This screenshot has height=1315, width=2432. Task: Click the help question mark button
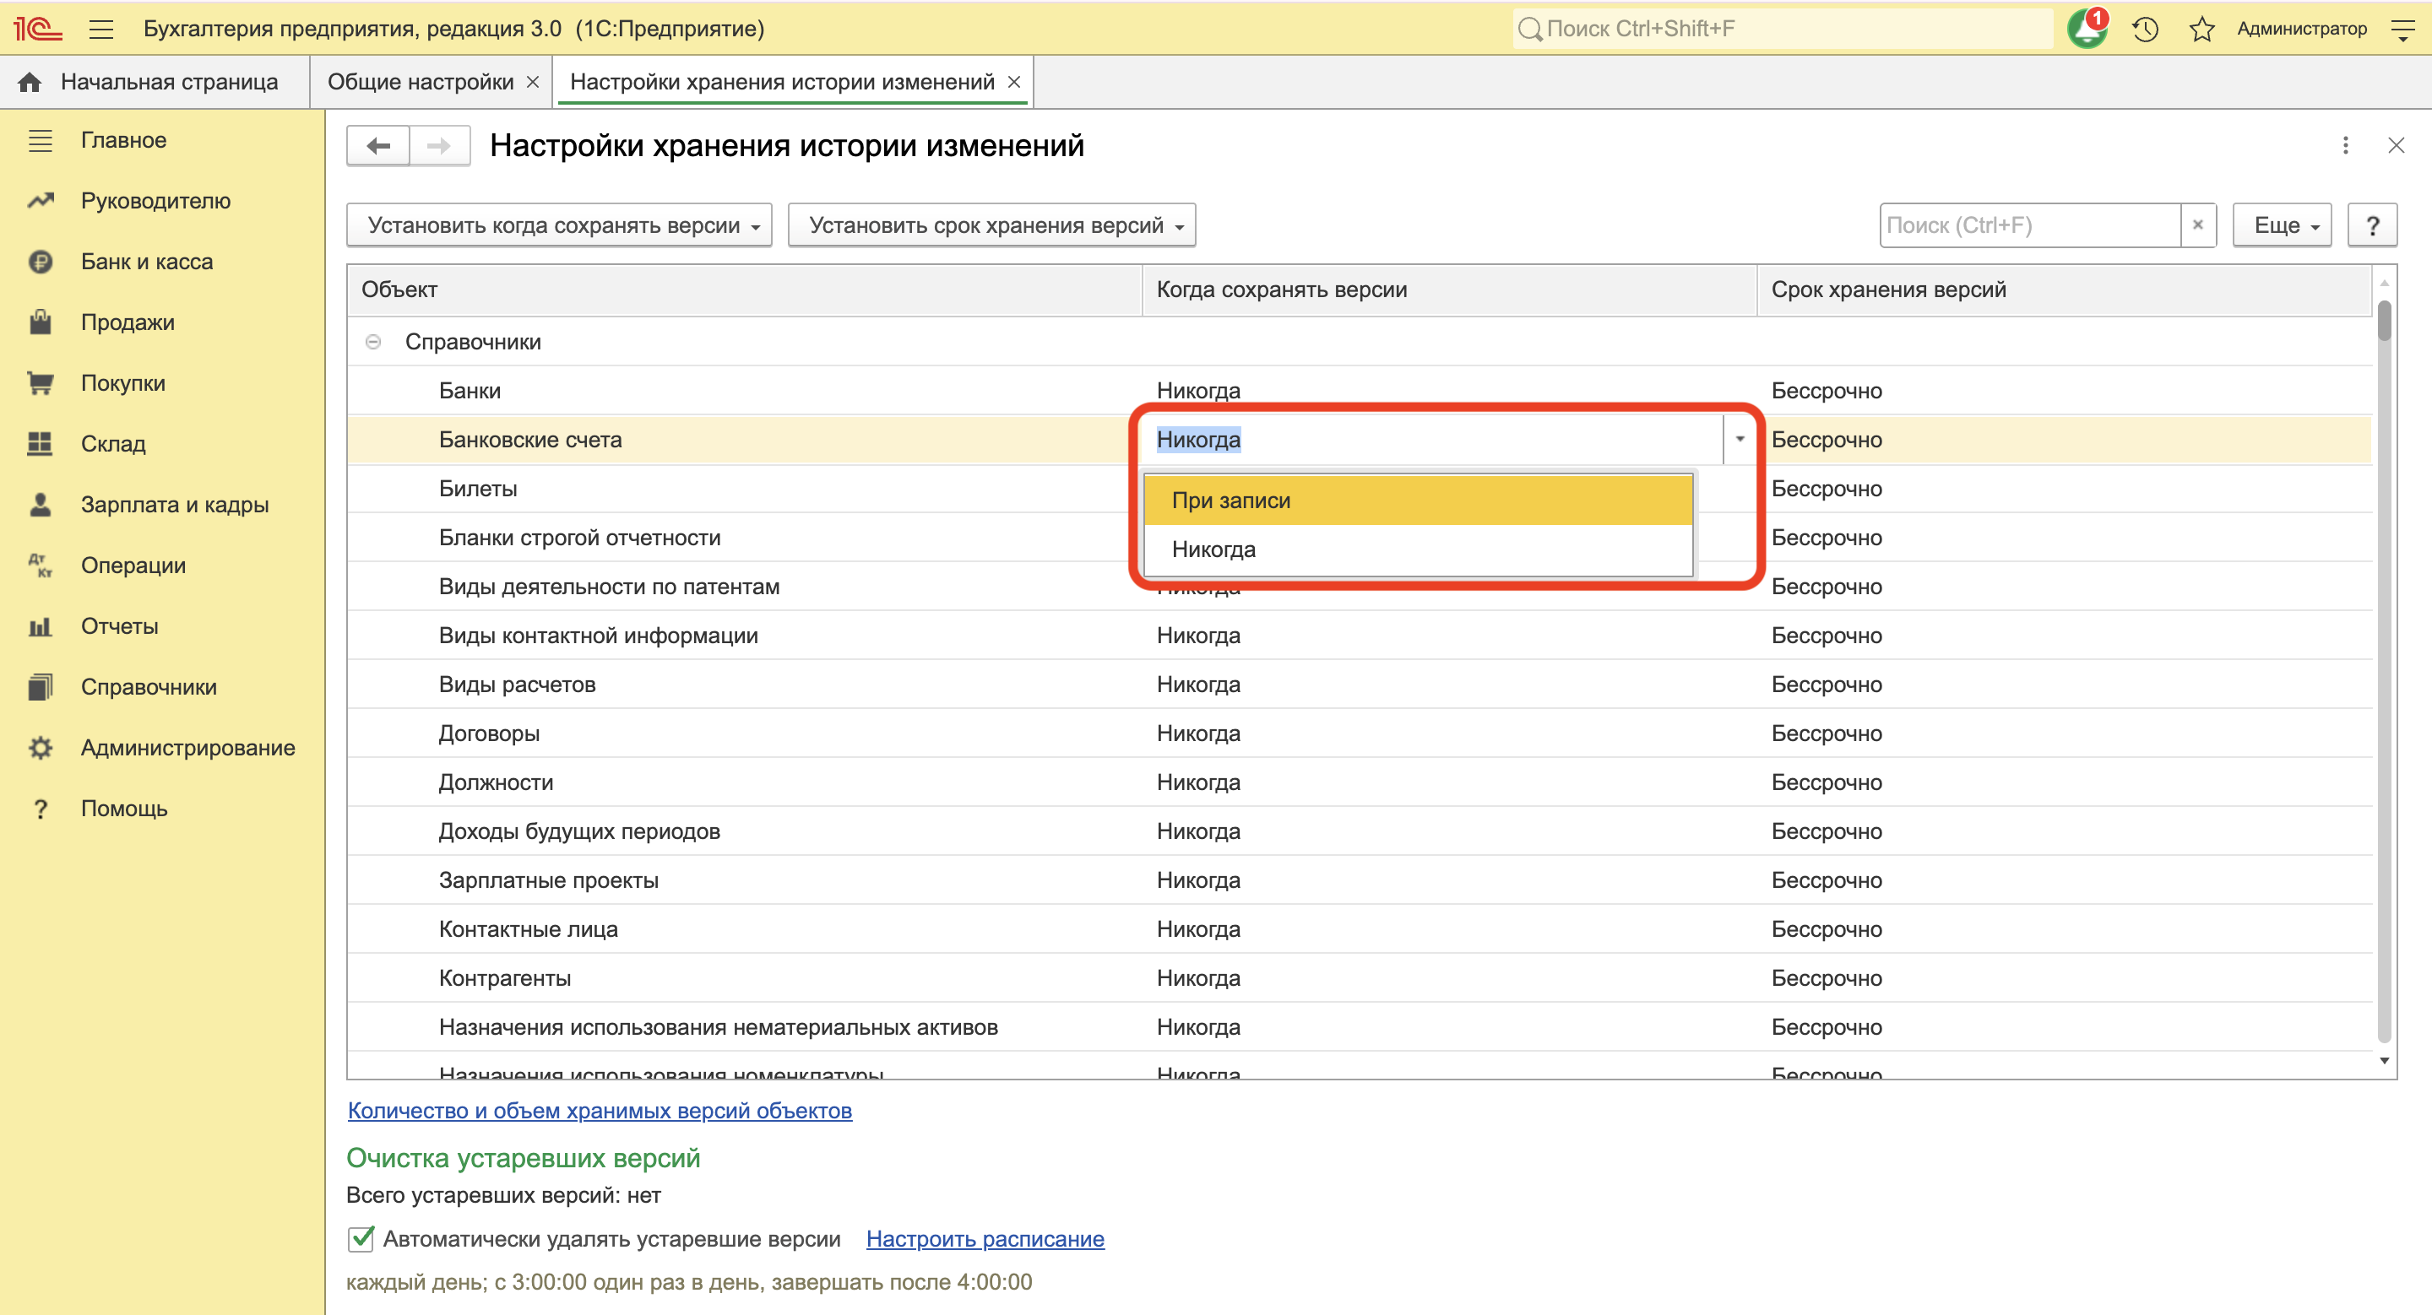pyautogui.click(x=2371, y=225)
